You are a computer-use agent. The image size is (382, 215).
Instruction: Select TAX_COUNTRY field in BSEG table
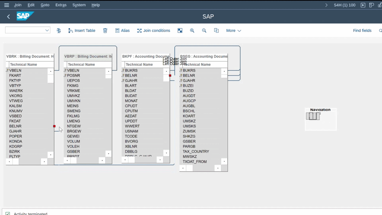(196, 152)
